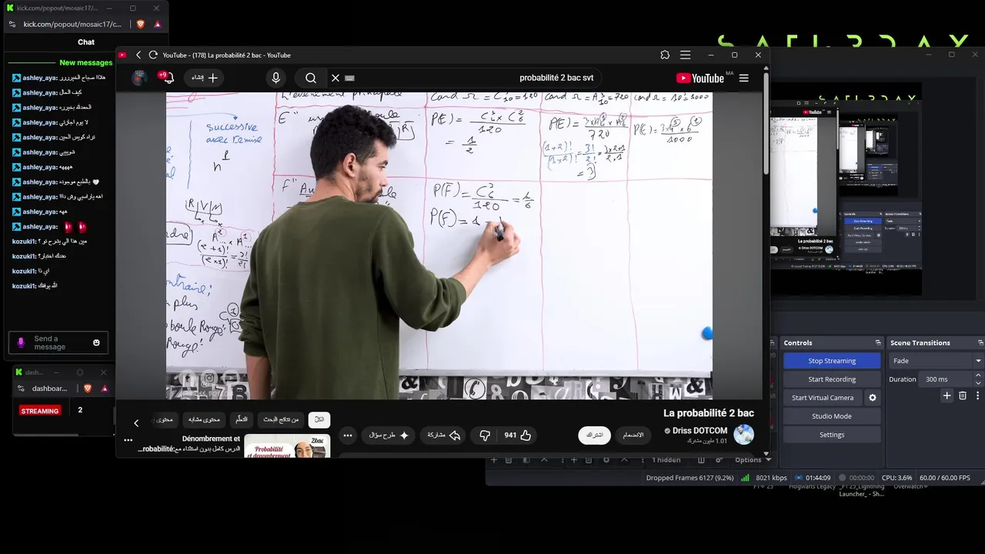This screenshot has width=985, height=554.
Task: Start voice search with the microphone
Action: coord(275,78)
